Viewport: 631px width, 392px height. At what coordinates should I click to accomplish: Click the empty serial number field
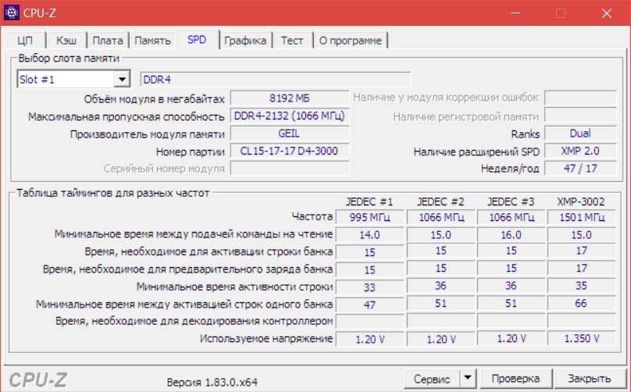290,169
